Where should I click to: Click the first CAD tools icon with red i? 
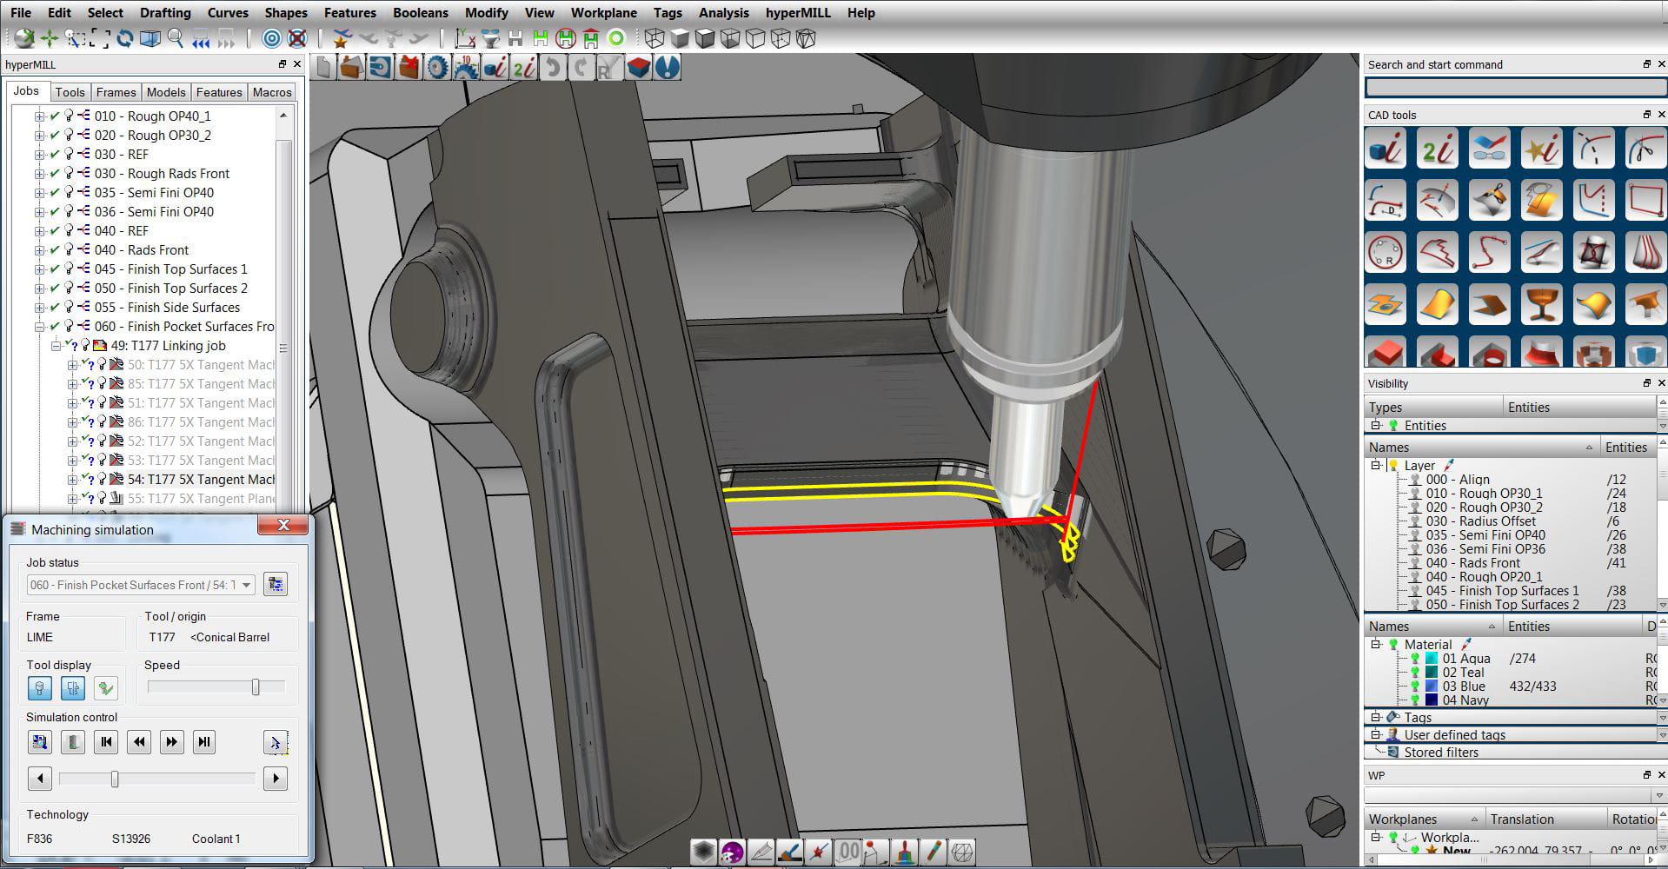(x=1386, y=148)
